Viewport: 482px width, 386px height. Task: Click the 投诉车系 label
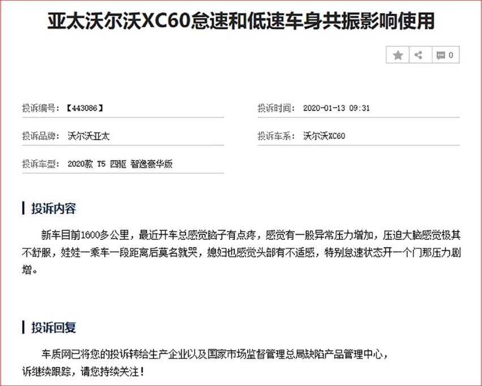[x=276, y=136]
